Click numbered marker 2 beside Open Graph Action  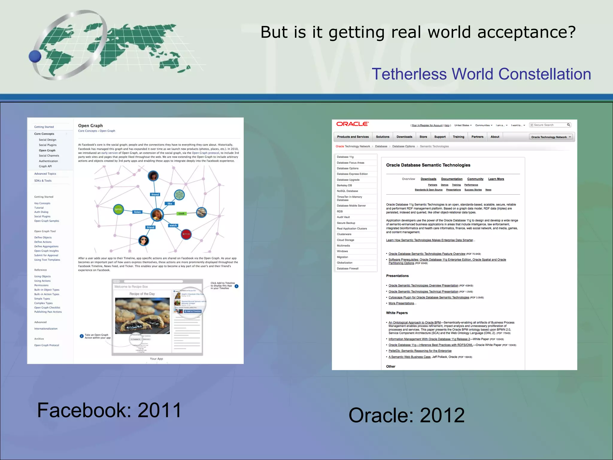coord(81,336)
